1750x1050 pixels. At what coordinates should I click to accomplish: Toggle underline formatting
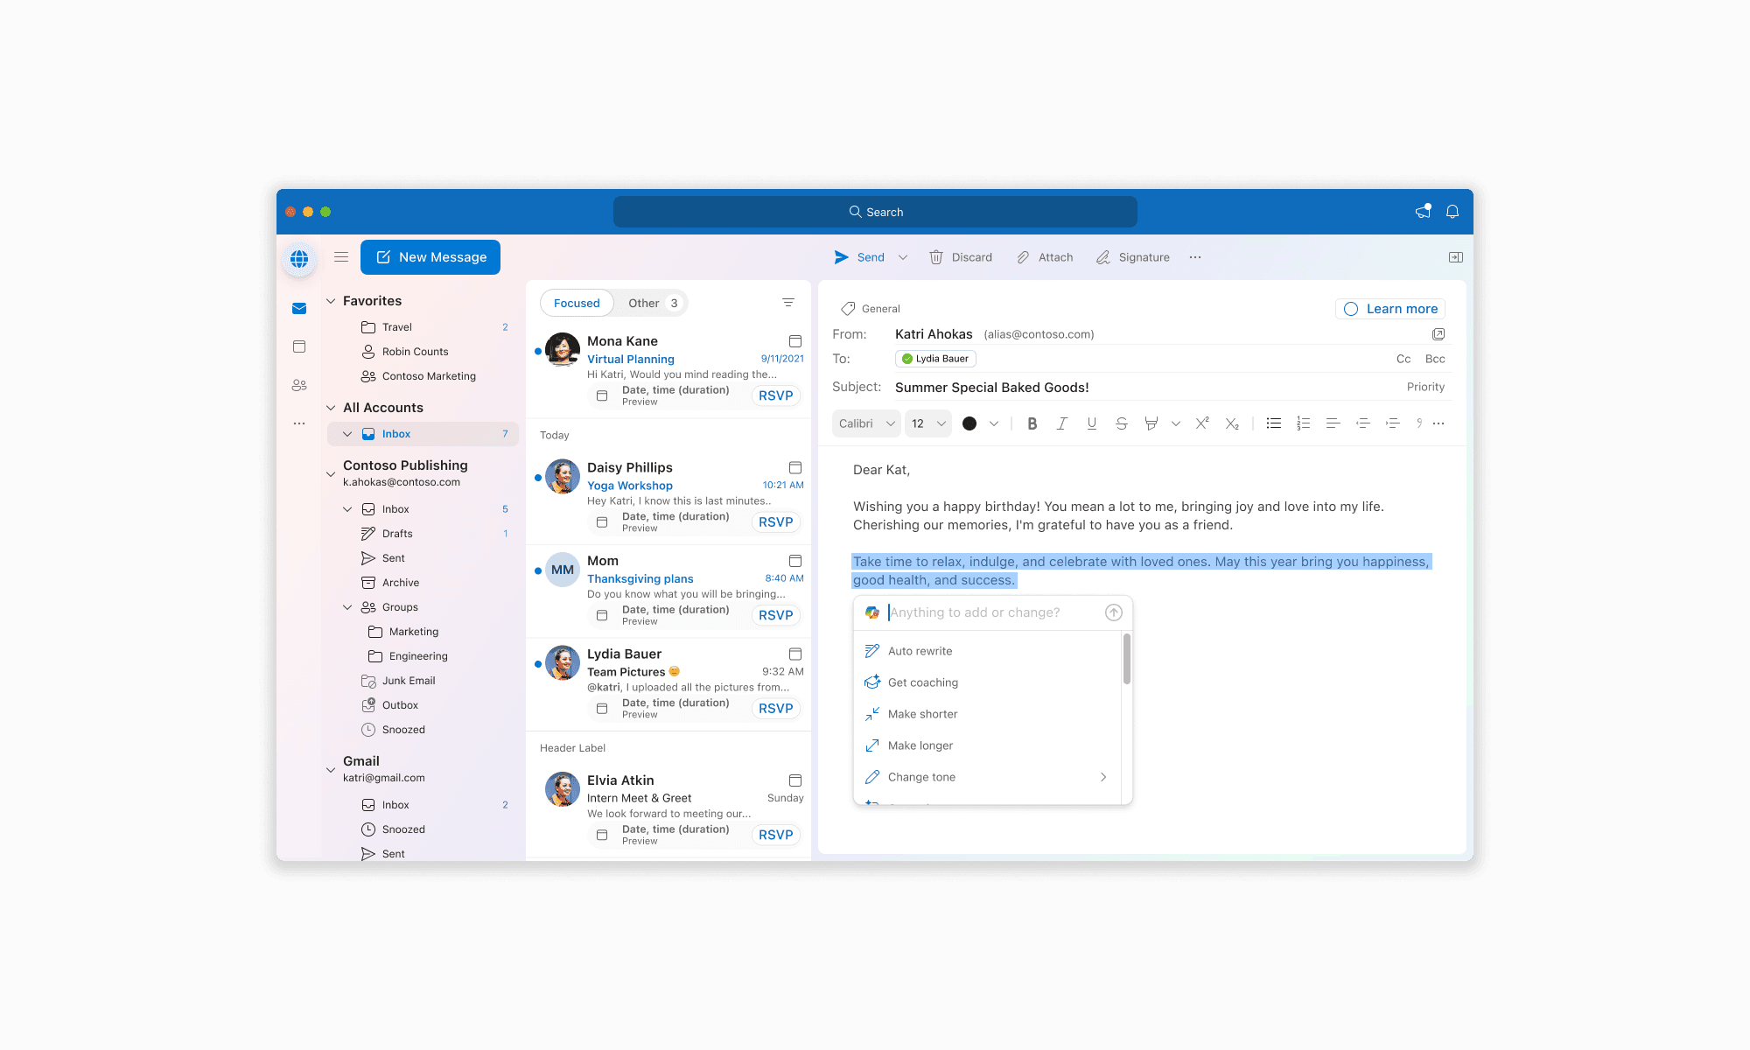click(1091, 423)
